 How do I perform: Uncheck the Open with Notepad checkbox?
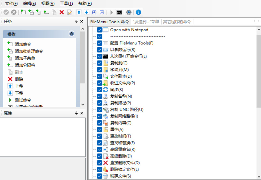point(99,30)
